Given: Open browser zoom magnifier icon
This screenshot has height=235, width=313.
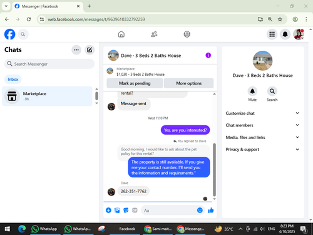Looking at the screenshot, I should pos(270,19).
